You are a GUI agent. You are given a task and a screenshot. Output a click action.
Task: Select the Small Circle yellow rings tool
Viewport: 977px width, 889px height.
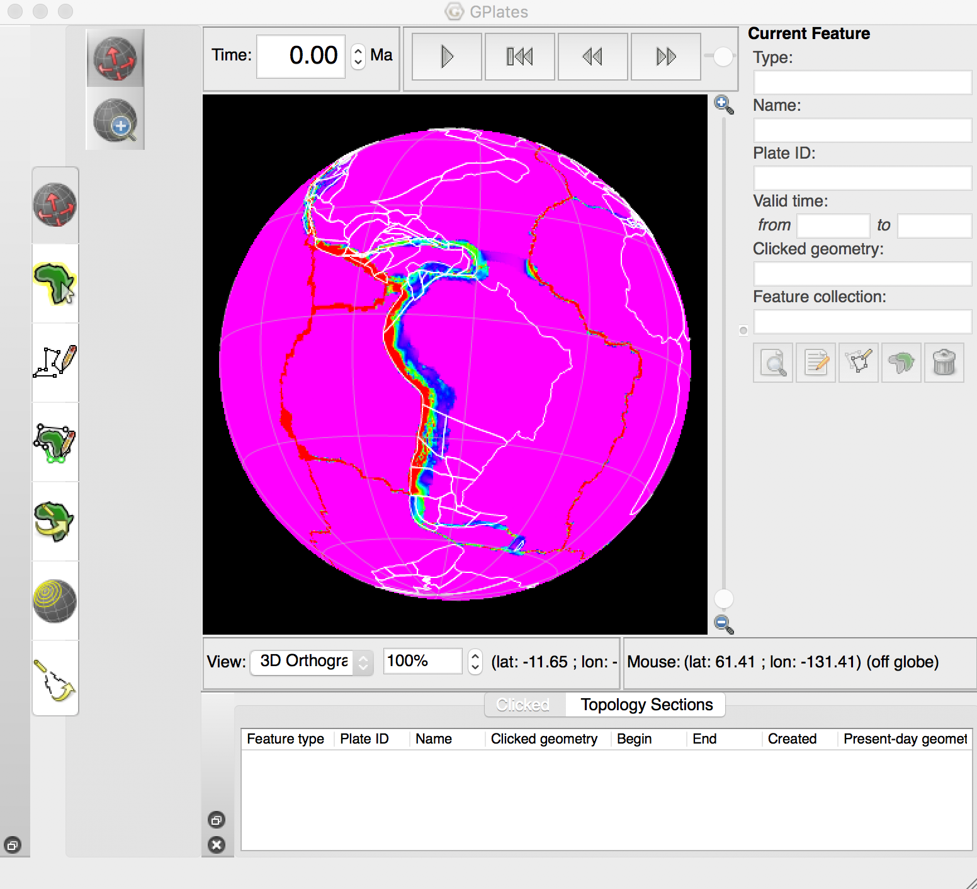pos(55,601)
